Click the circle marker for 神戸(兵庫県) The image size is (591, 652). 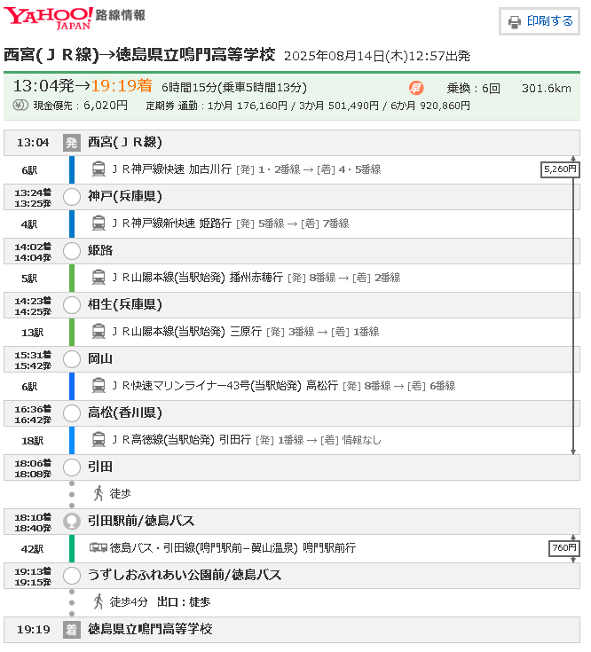72,197
